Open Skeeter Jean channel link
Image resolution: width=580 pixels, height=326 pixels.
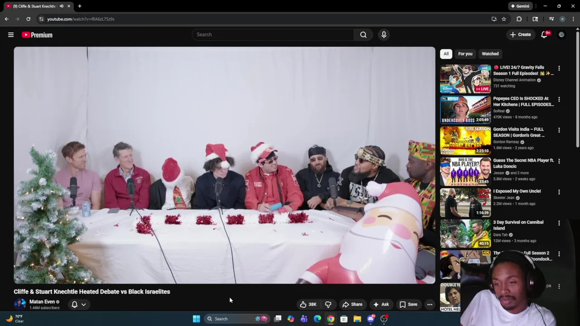coord(503,198)
